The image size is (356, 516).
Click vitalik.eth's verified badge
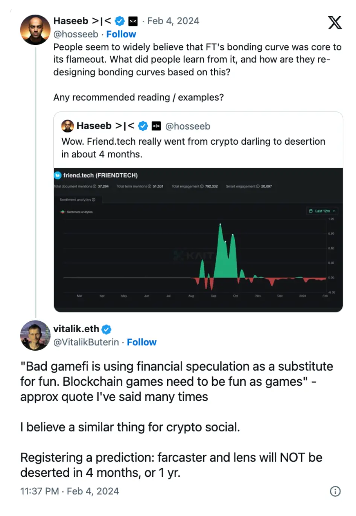pyautogui.click(x=106, y=330)
